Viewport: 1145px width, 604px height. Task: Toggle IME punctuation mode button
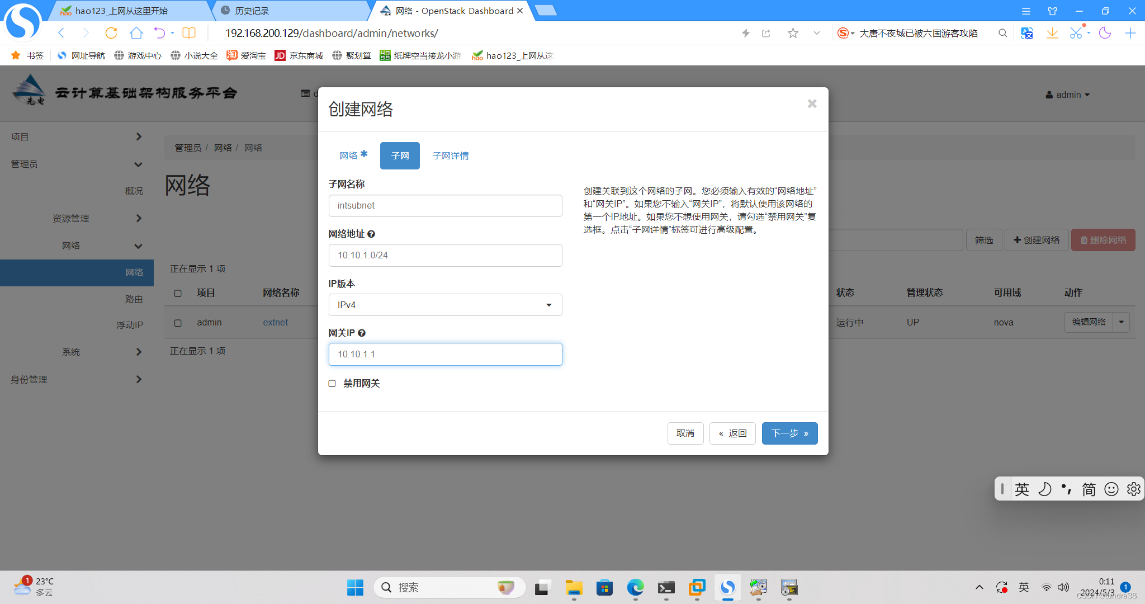coord(1067,489)
